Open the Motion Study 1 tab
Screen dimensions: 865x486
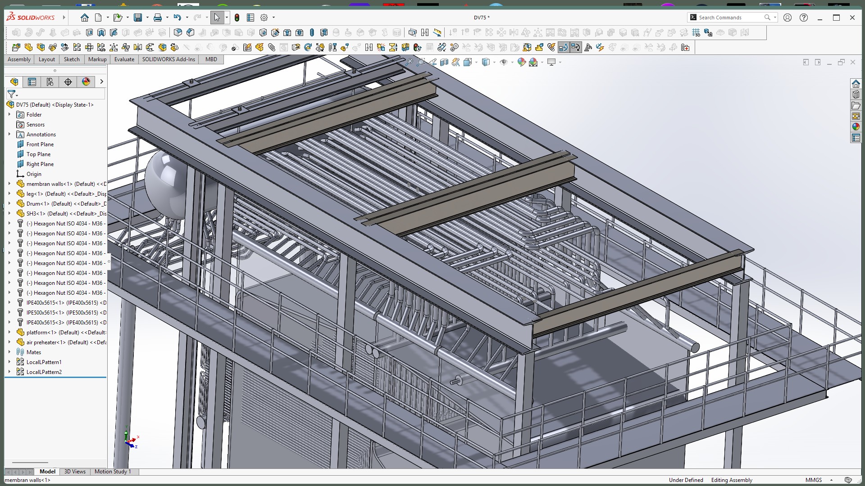coord(113,472)
